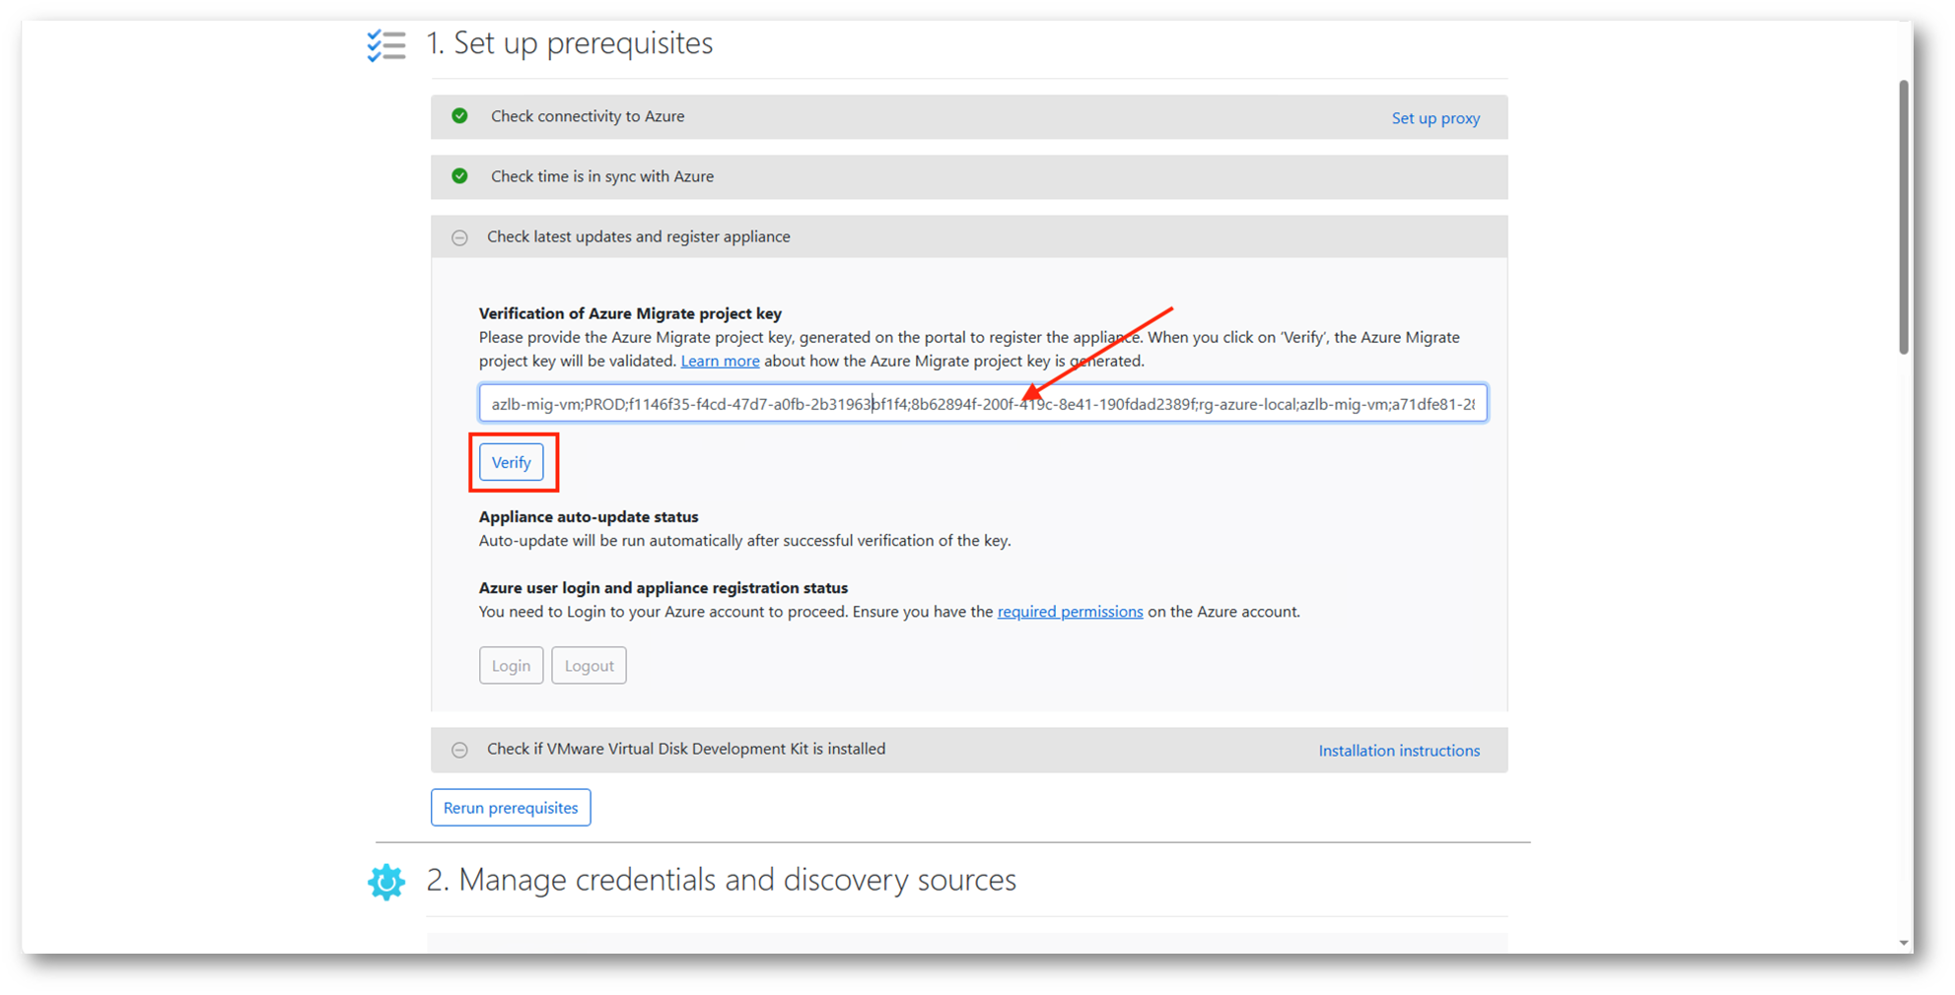Click green check next to connectivity check
1955x995 pixels.
pyautogui.click(x=459, y=116)
